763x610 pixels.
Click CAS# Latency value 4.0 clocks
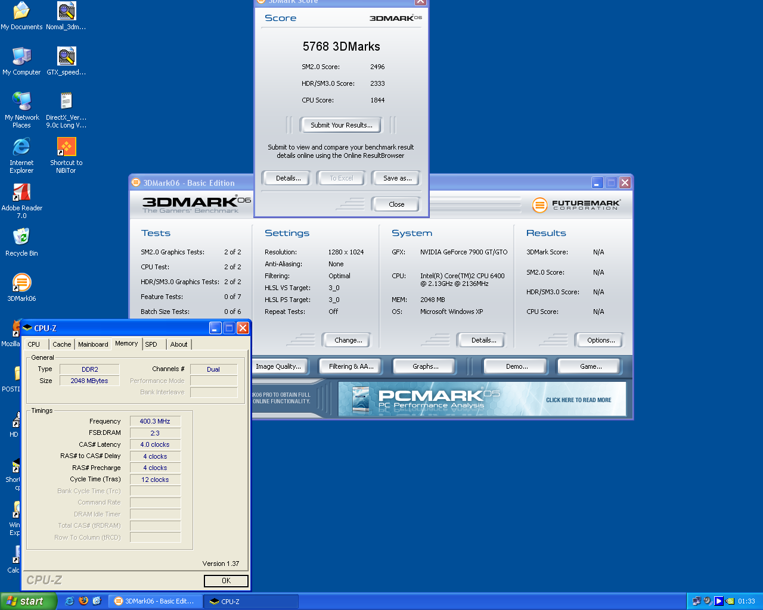[x=155, y=444]
